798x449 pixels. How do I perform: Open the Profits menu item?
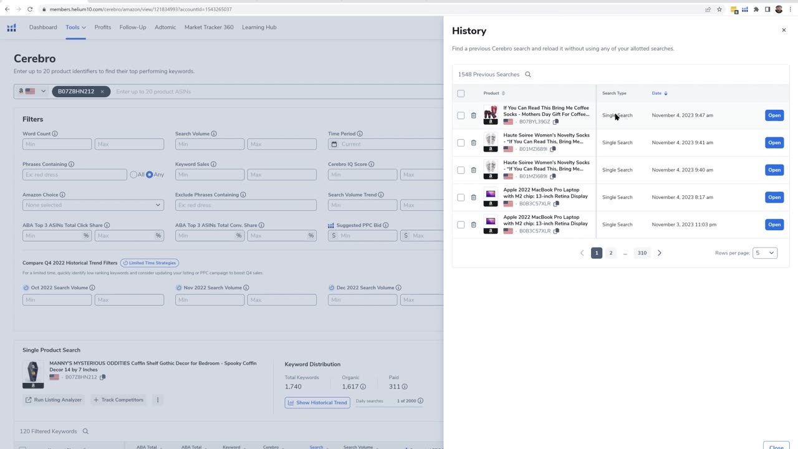click(x=103, y=27)
